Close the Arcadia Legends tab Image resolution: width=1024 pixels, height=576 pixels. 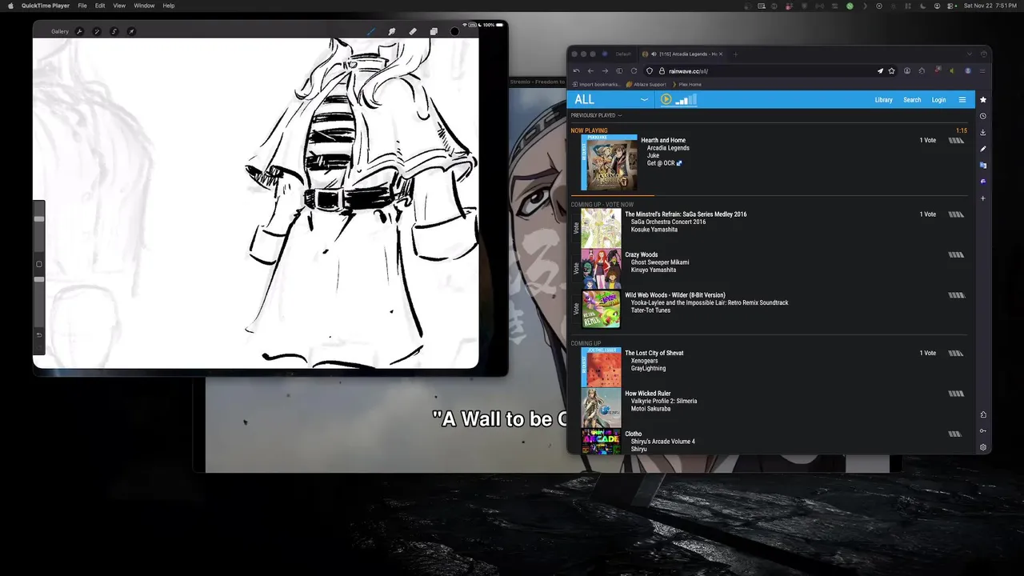pyautogui.click(x=720, y=54)
